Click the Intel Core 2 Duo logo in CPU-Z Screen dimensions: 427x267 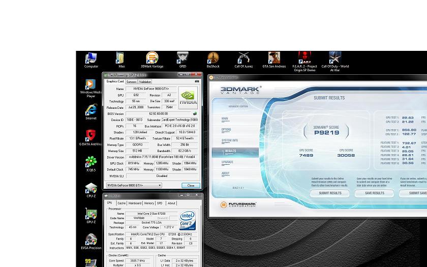[188, 220]
